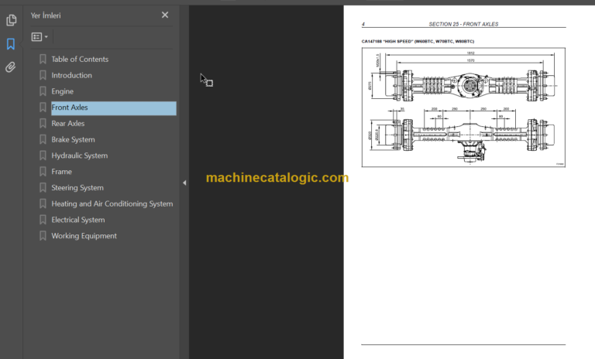The width and height of the screenshot is (595, 359).
Task: Collapse the side panel arrow
Action: tap(184, 183)
